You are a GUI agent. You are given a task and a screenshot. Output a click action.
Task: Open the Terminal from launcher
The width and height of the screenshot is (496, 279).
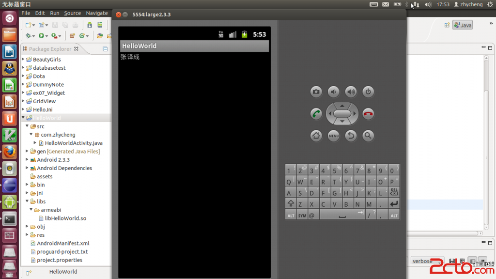pos(10,219)
